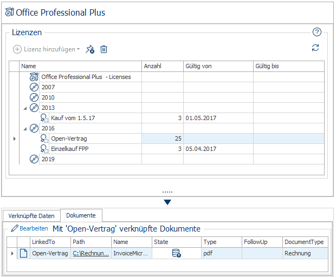Viewport: 336px width, 277px height.
Task: Open the Lizenz hinzufügen dropdown
Action: (x=47, y=49)
